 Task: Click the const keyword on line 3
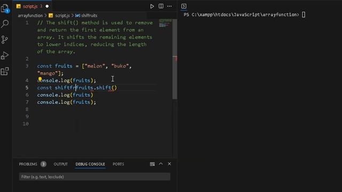point(44,66)
